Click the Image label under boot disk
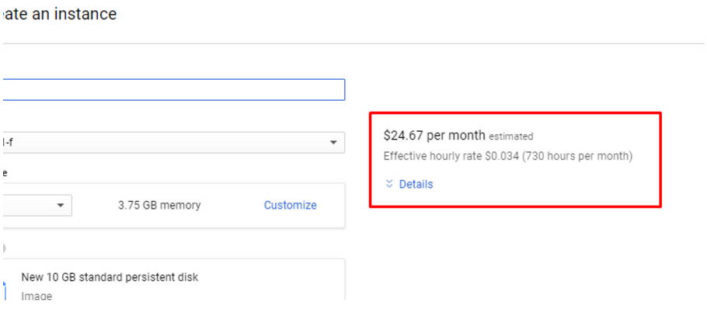The height and width of the screenshot is (318, 707). pyautogui.click(x=37, y=296)
